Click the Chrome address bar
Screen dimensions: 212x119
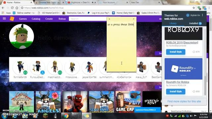(x=107, y=8)
